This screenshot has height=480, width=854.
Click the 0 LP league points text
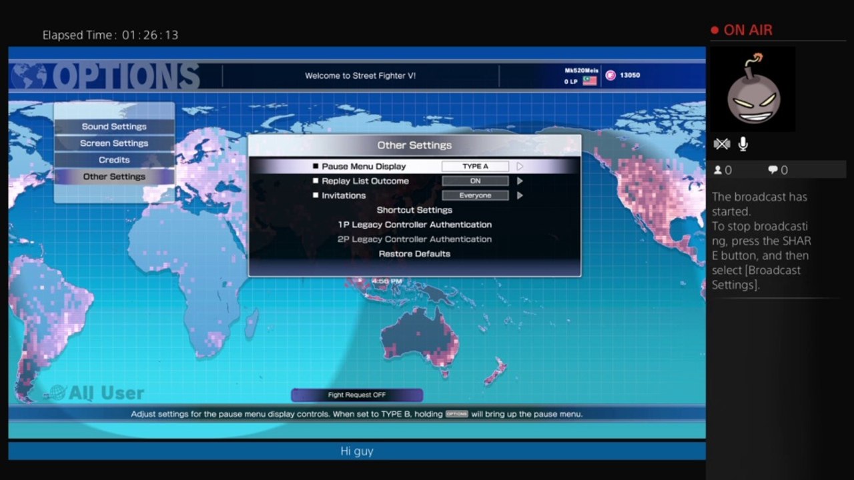[570, 82]
